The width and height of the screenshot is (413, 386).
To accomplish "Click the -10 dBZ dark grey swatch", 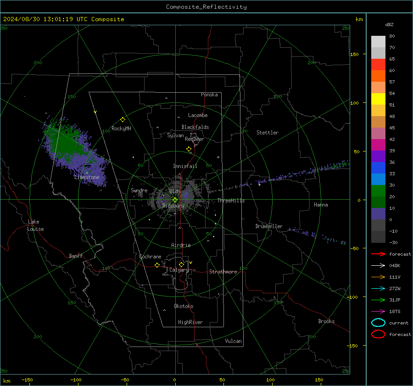I will 378,236.
